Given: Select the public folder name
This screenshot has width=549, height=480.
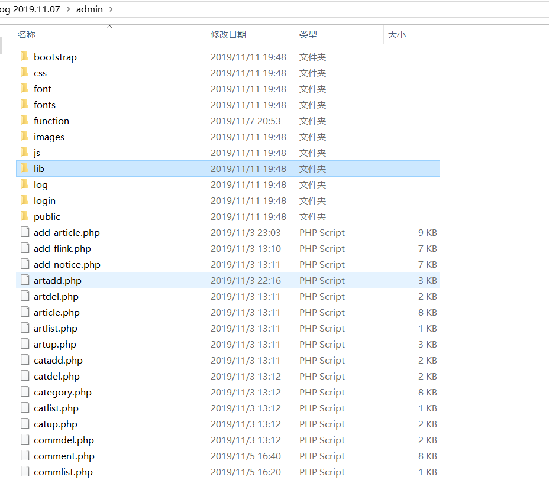Looking at the screenshot, I should click(x=47, y=216).
